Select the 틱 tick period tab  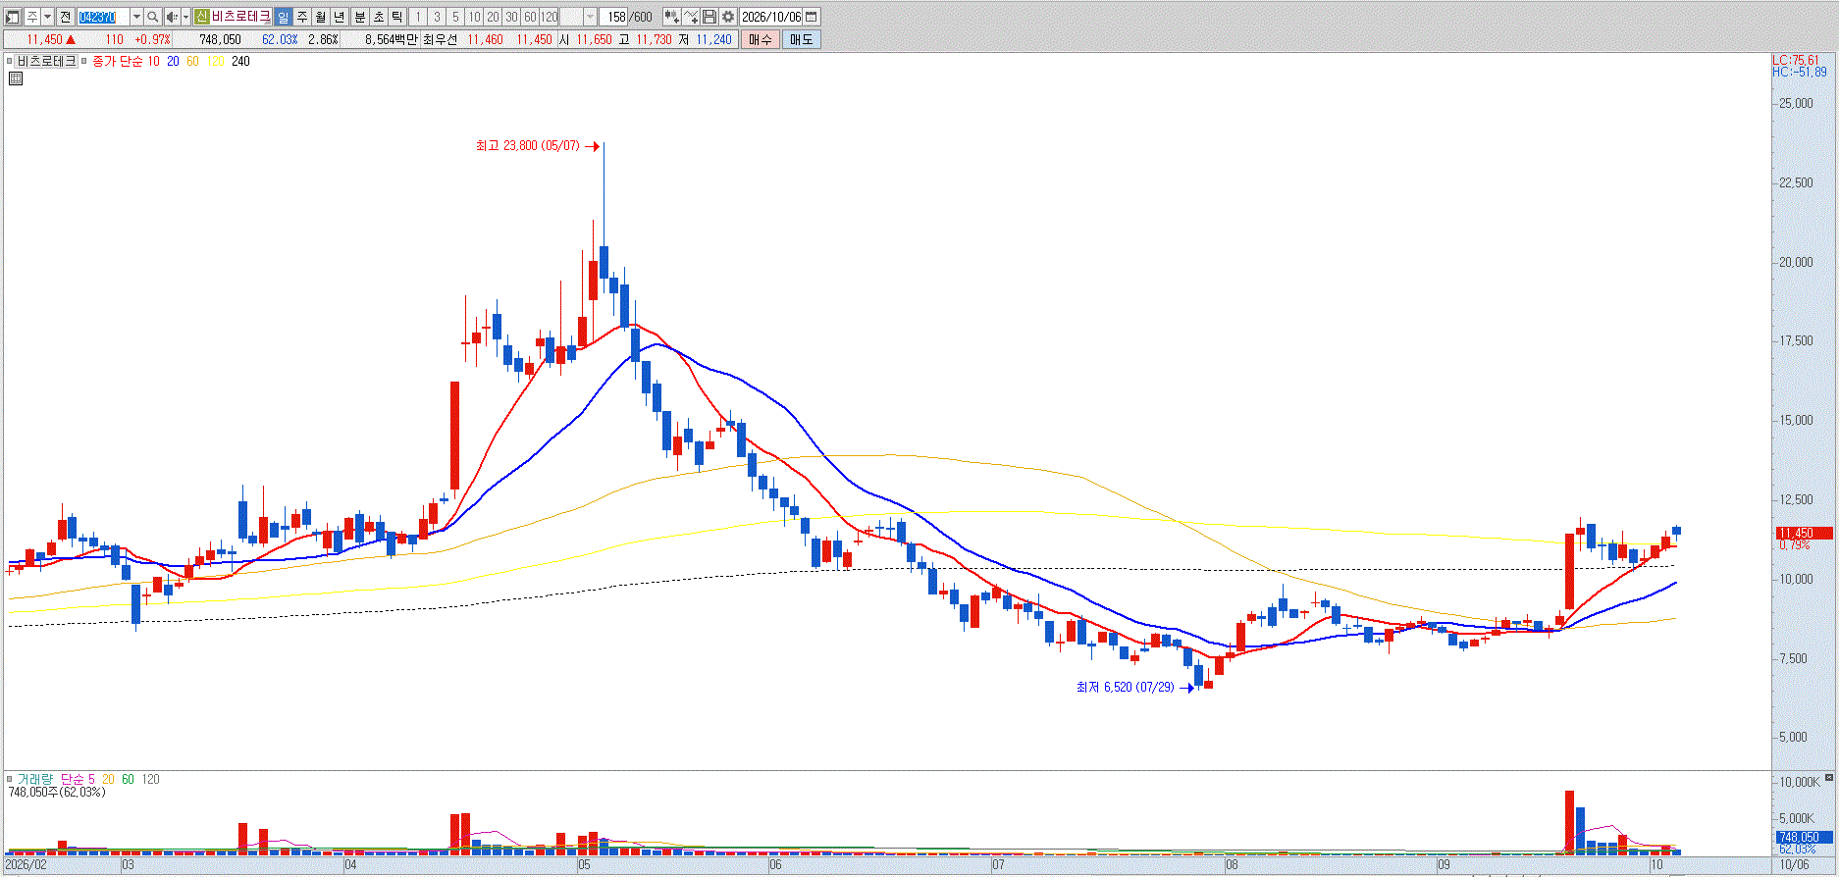[x=397, y=17]
